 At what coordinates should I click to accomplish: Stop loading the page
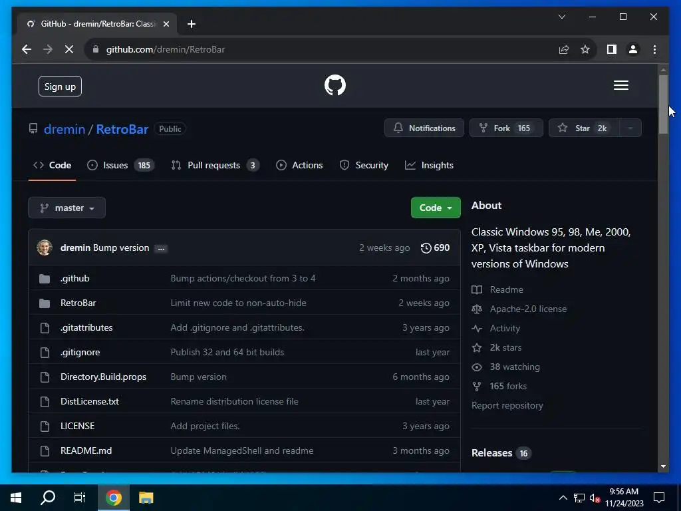[x=69, y=49]
